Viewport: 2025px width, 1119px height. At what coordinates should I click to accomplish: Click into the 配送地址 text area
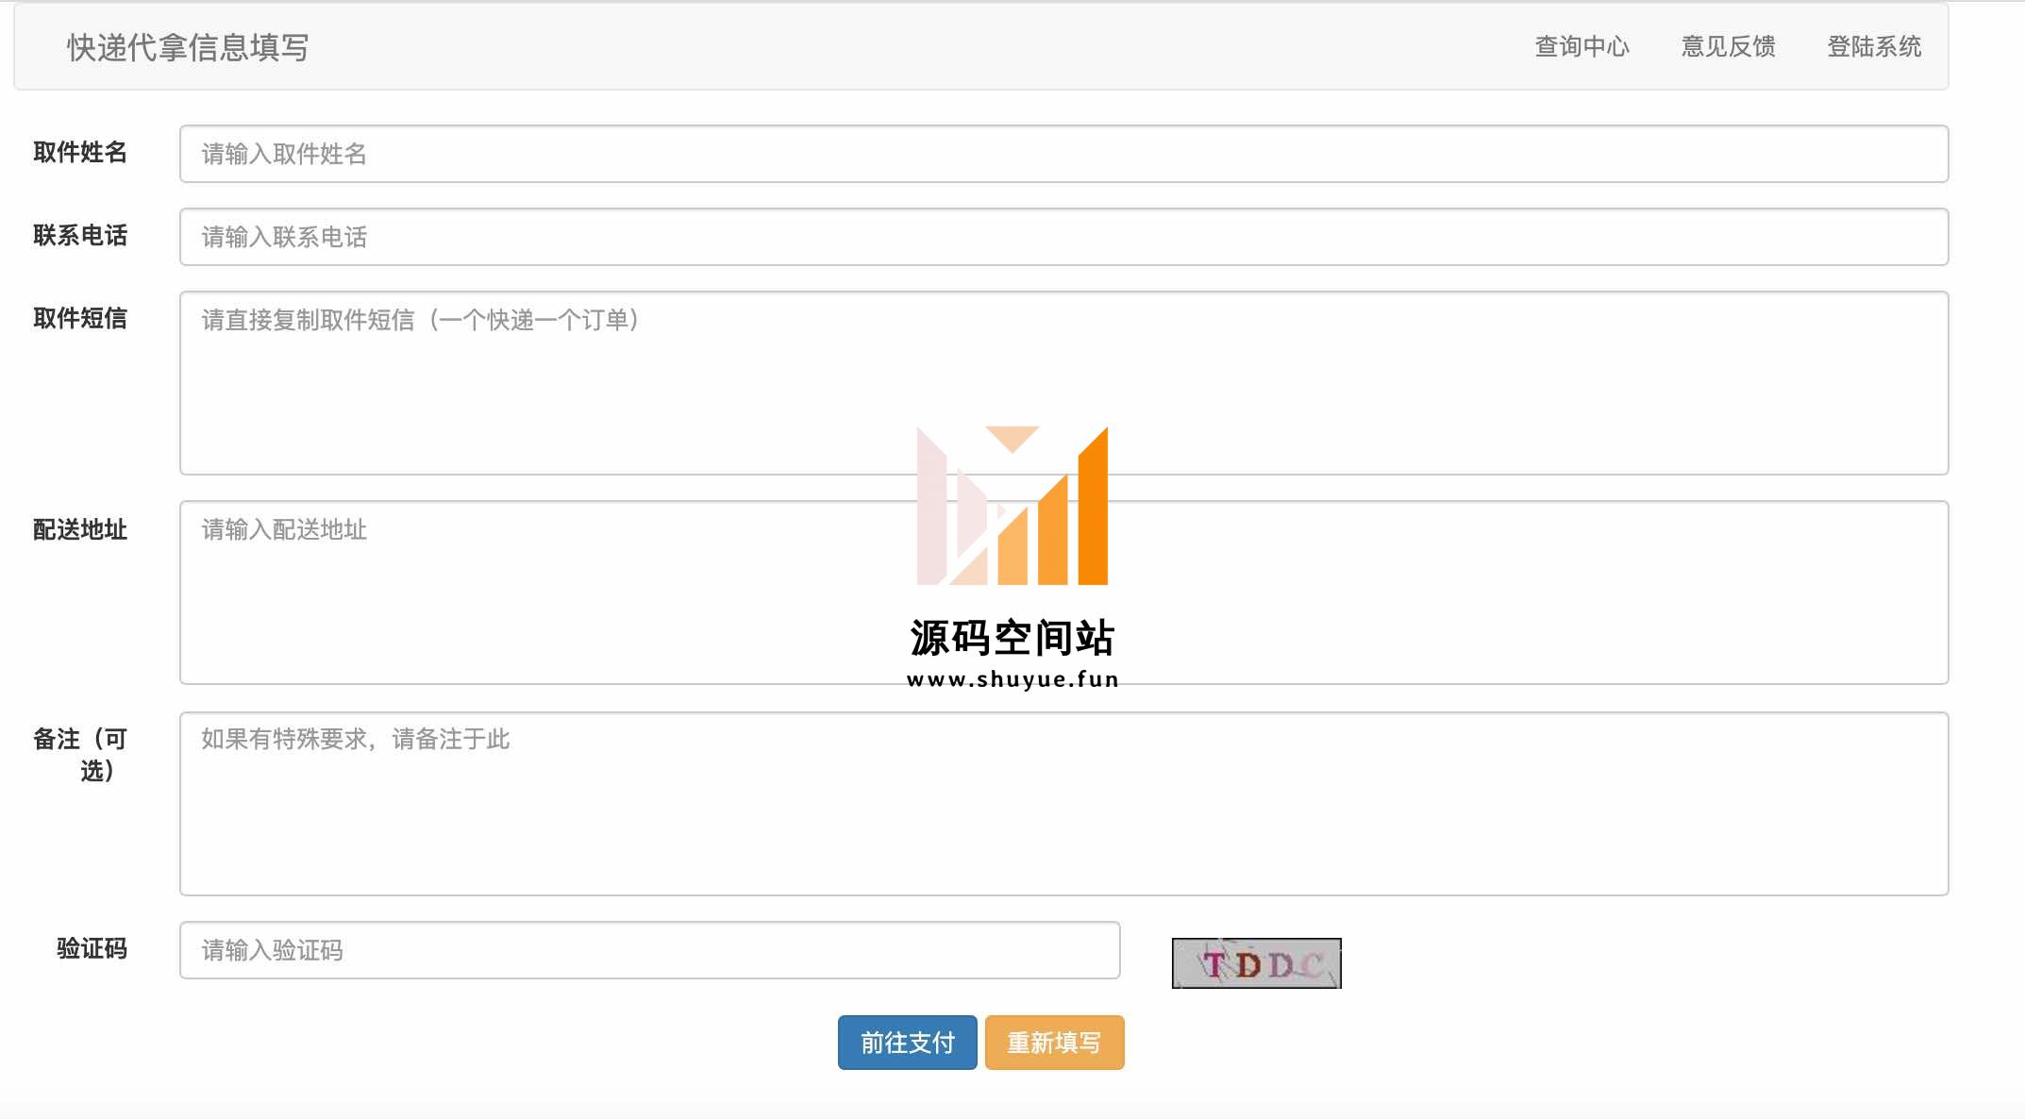tap(1063, 593)
